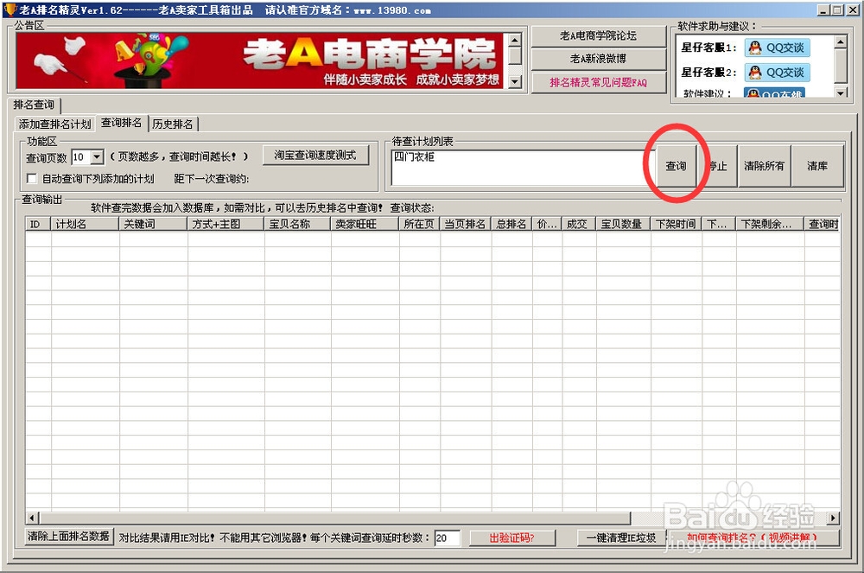The height and width of the screenshot is (573, 864).
Task: Click support panel scroll up arrow
Action: 841,41
